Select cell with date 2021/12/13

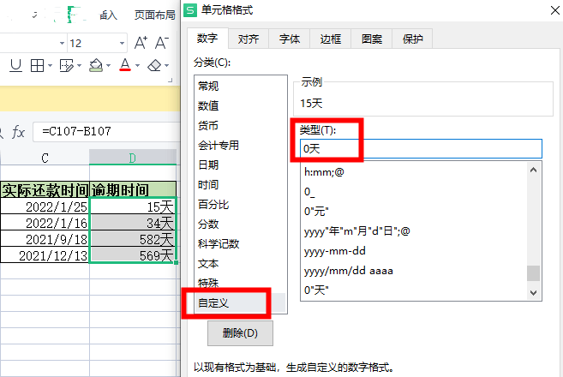(x=45, y=255)
